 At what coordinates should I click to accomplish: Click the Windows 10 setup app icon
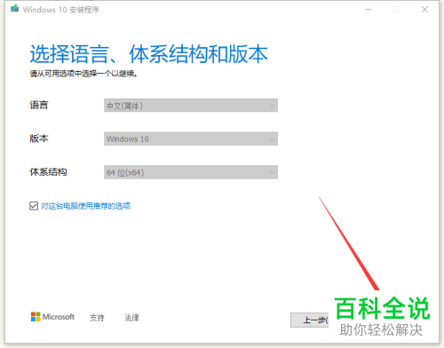pyautogui.click(x=14, y=9)
